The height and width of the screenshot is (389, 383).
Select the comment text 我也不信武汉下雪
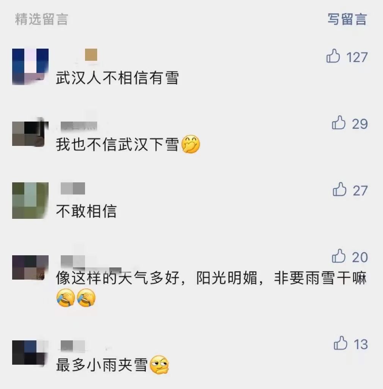(x=117, y=144)
